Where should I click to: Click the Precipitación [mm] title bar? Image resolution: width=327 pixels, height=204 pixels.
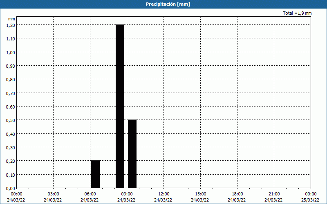click(x=163, y=4)
